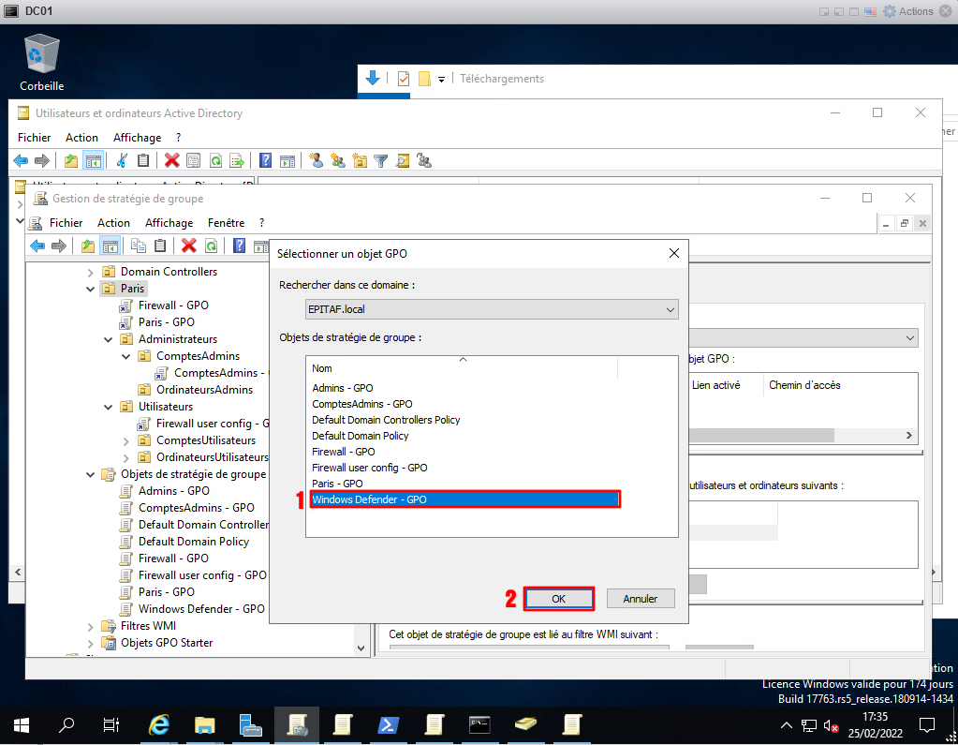958x745 pixels.
Task: Click the find objects magnifier icon in Active Directory toolbar
Action: point(403,160)
